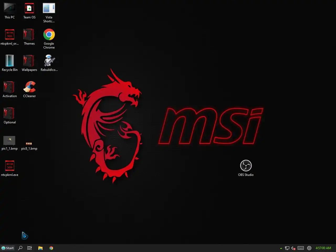This screenshot has height=252, width=336.
Task: Open Task View from taskbar
Action: [x=30, y=248]
